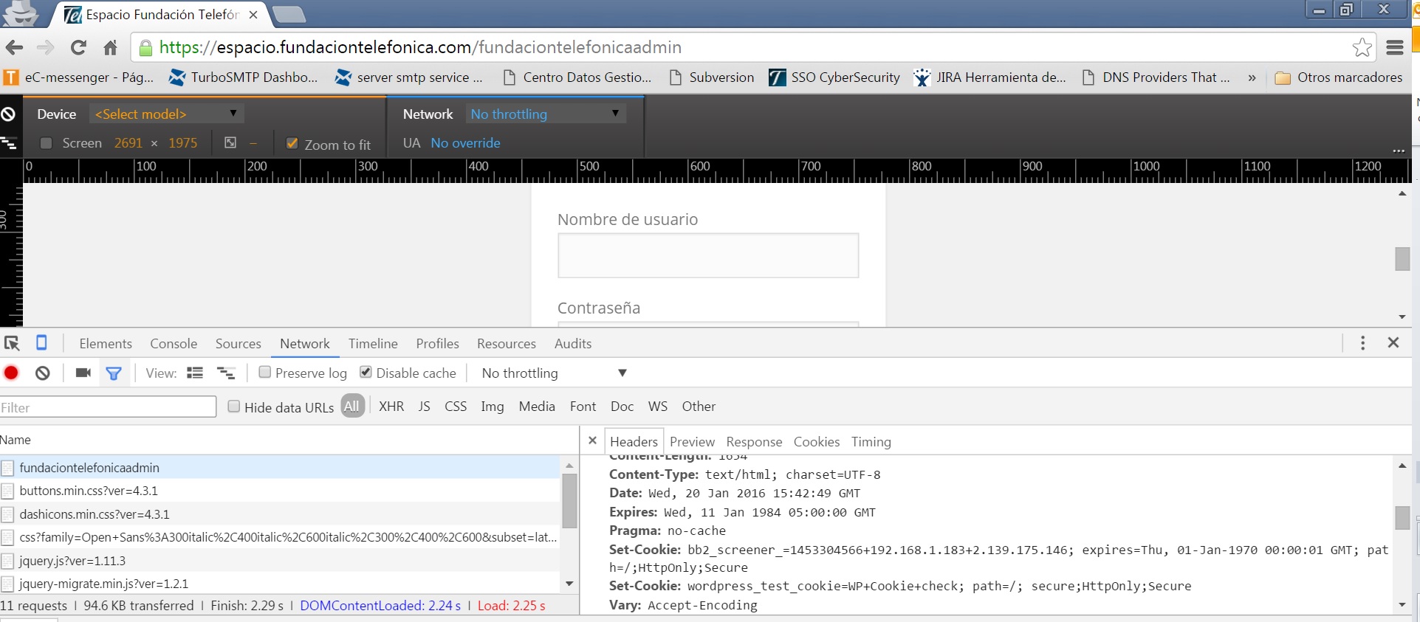This screenshot has height=622, width=1420.
Task: Open the Subversion bookmark
Action: (712, 77)
